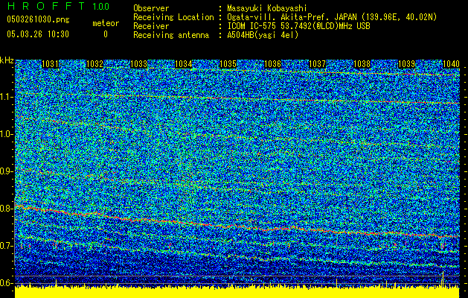Click the yellow signal strength bar graph

tap(237, 292)
